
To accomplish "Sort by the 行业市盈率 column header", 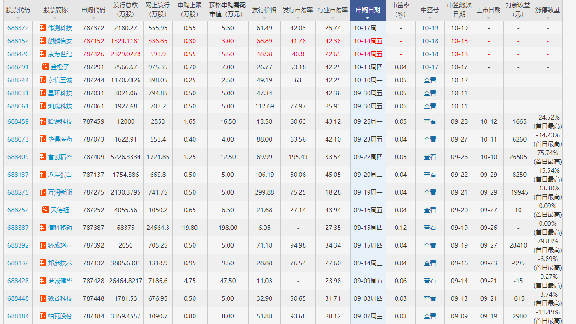I will point(333,10).
